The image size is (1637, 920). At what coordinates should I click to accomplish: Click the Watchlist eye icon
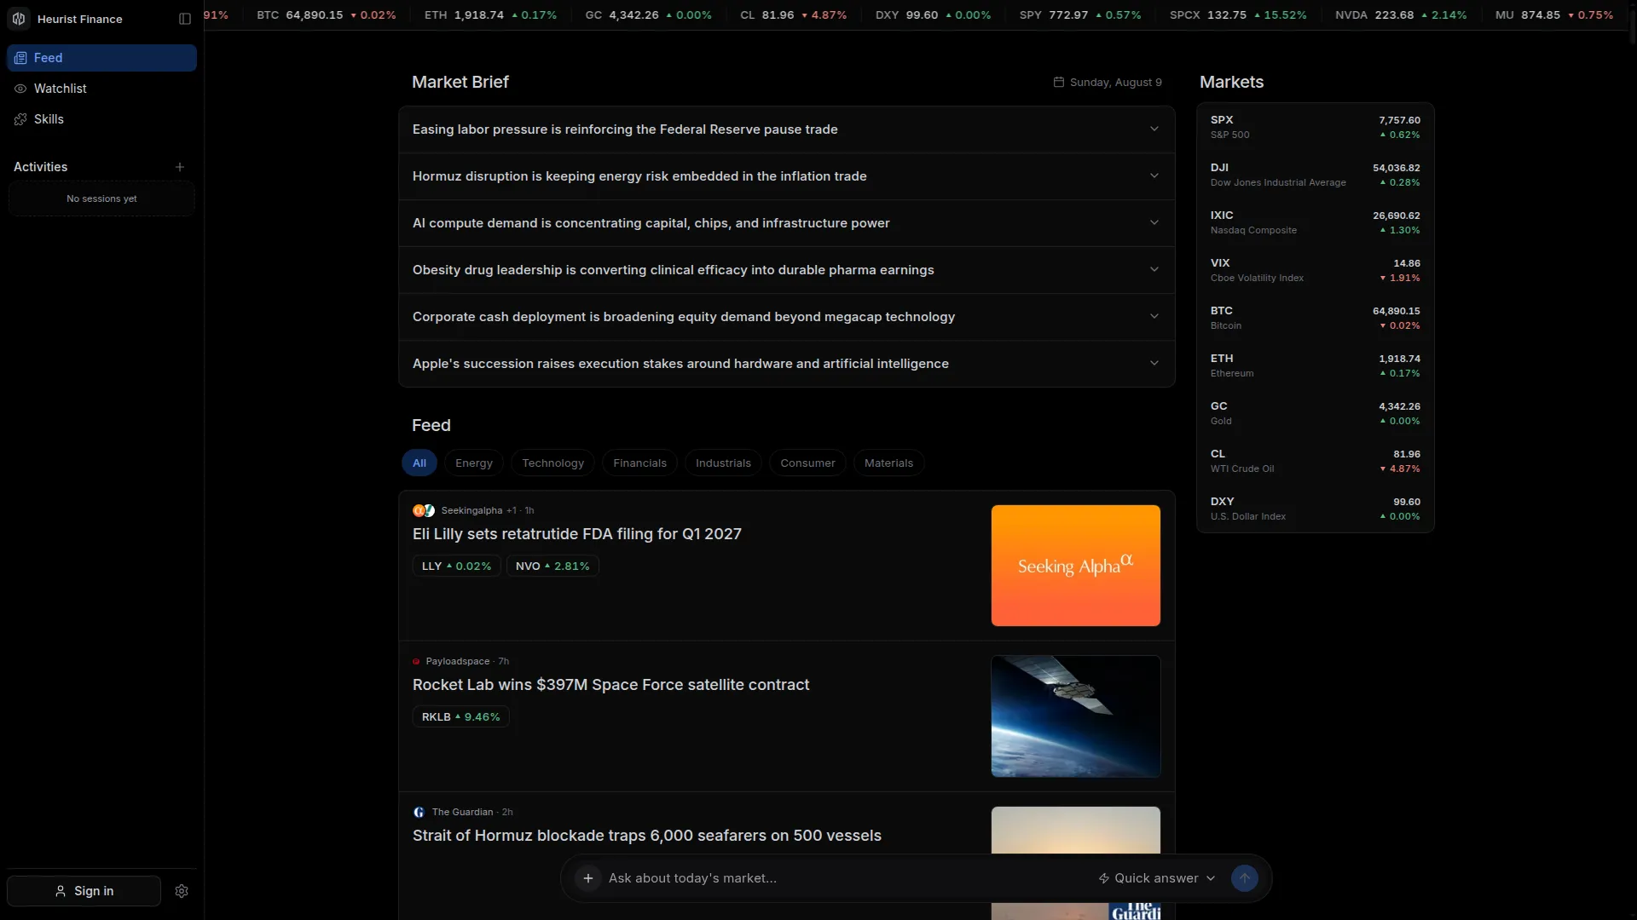tap(20, 89)
